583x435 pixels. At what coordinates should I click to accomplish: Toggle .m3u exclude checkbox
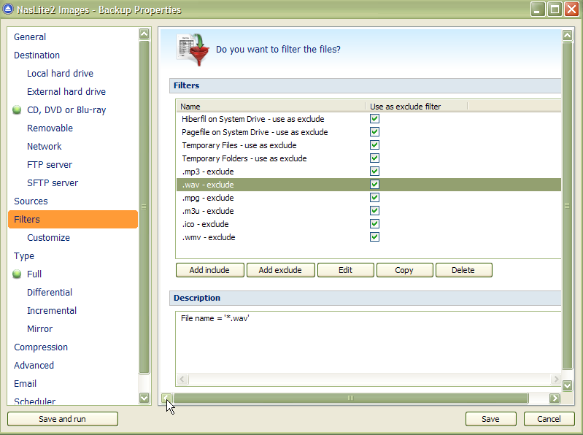pyautogui.click(x=374, y=211)
